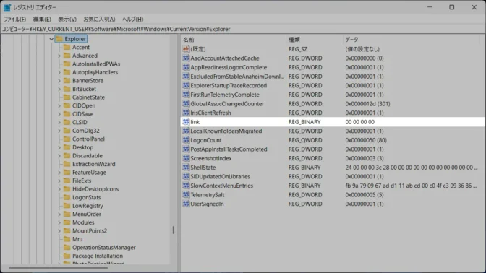This screenshot has height=273, width=486.
Task: Expand the ComDlg32 key
Action: pos(59,131)
